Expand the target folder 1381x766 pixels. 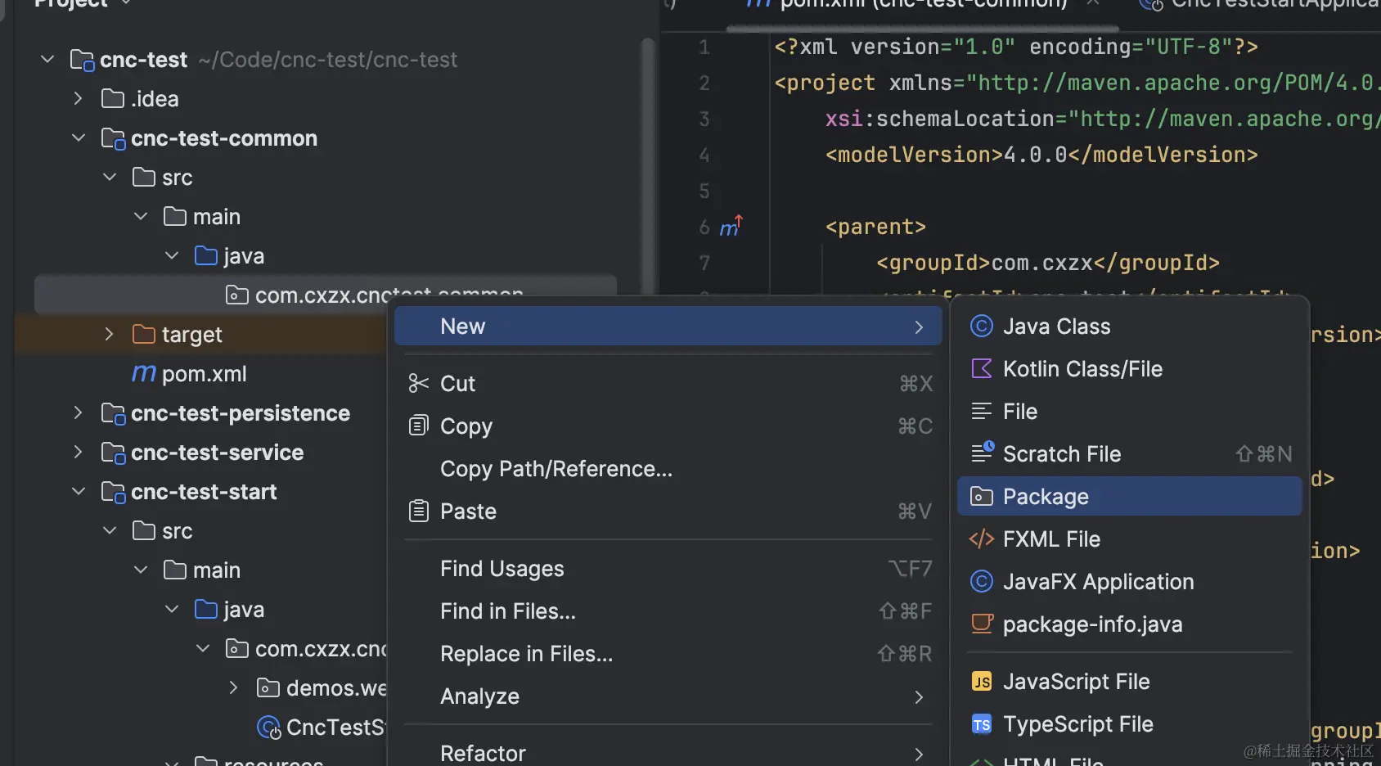click(110, 335)
